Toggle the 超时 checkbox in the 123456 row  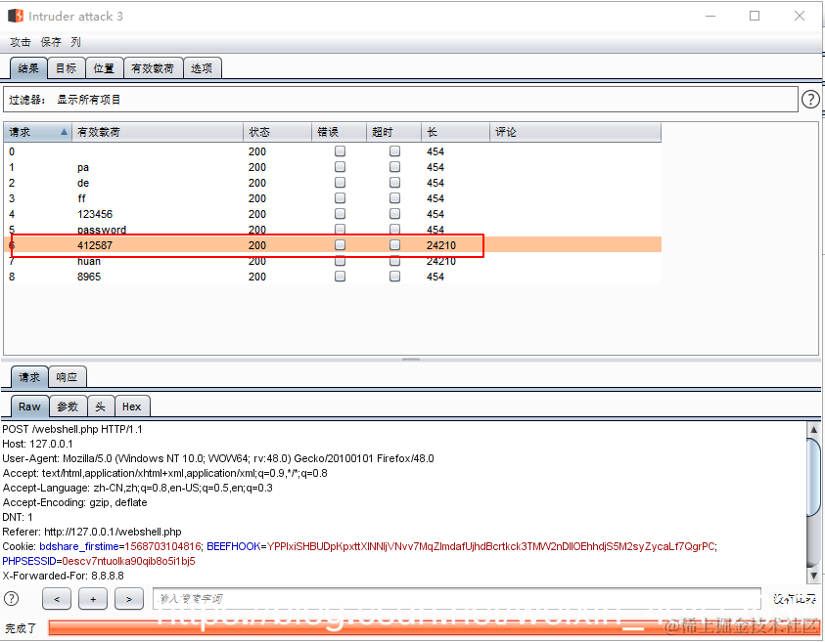click(394, 214)
